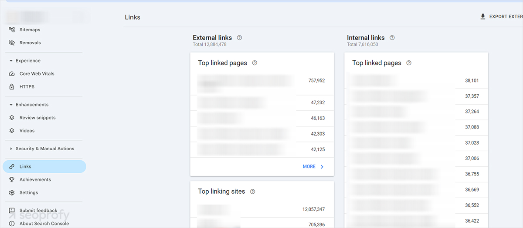The height and width of the screenshot is (228, 523).
Task: Select the linking site row with 705,396 links
Action: click(x=262, y=223)
